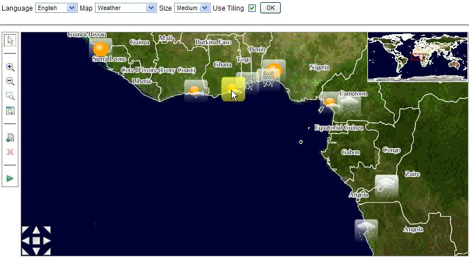
Task: Pan the map up with arrow
Action: click(x=36, y=230)
